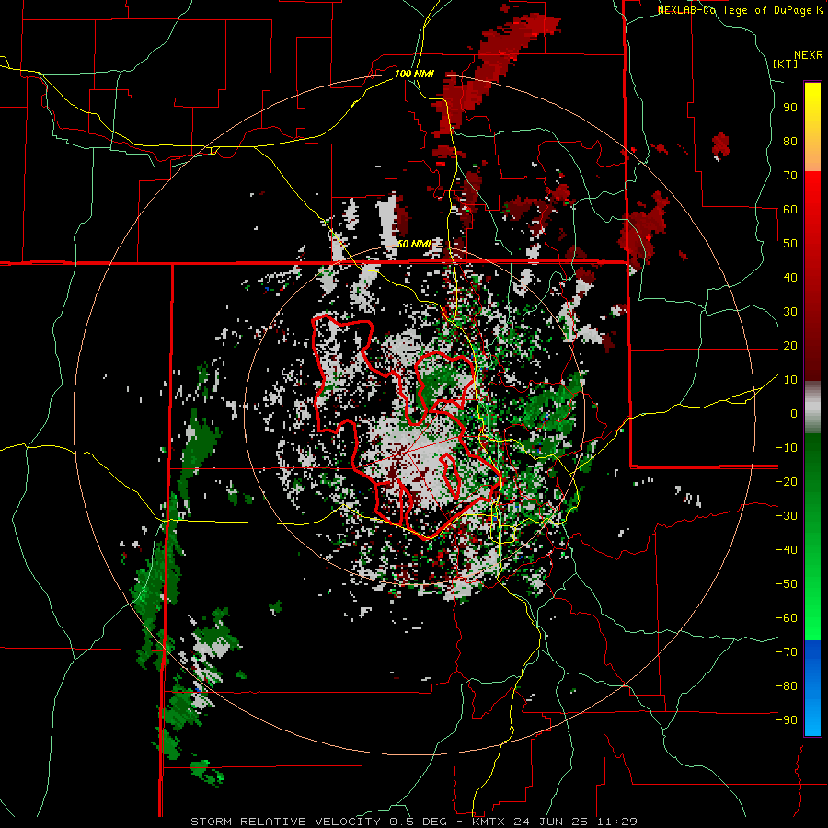Click the -70 value on the velocity scale
Image resolution: width=828 pixels, height=828 pixels.
[787, 652]
